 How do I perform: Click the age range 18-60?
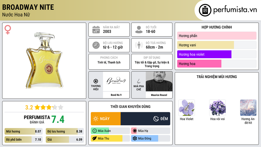pos(150,31)
